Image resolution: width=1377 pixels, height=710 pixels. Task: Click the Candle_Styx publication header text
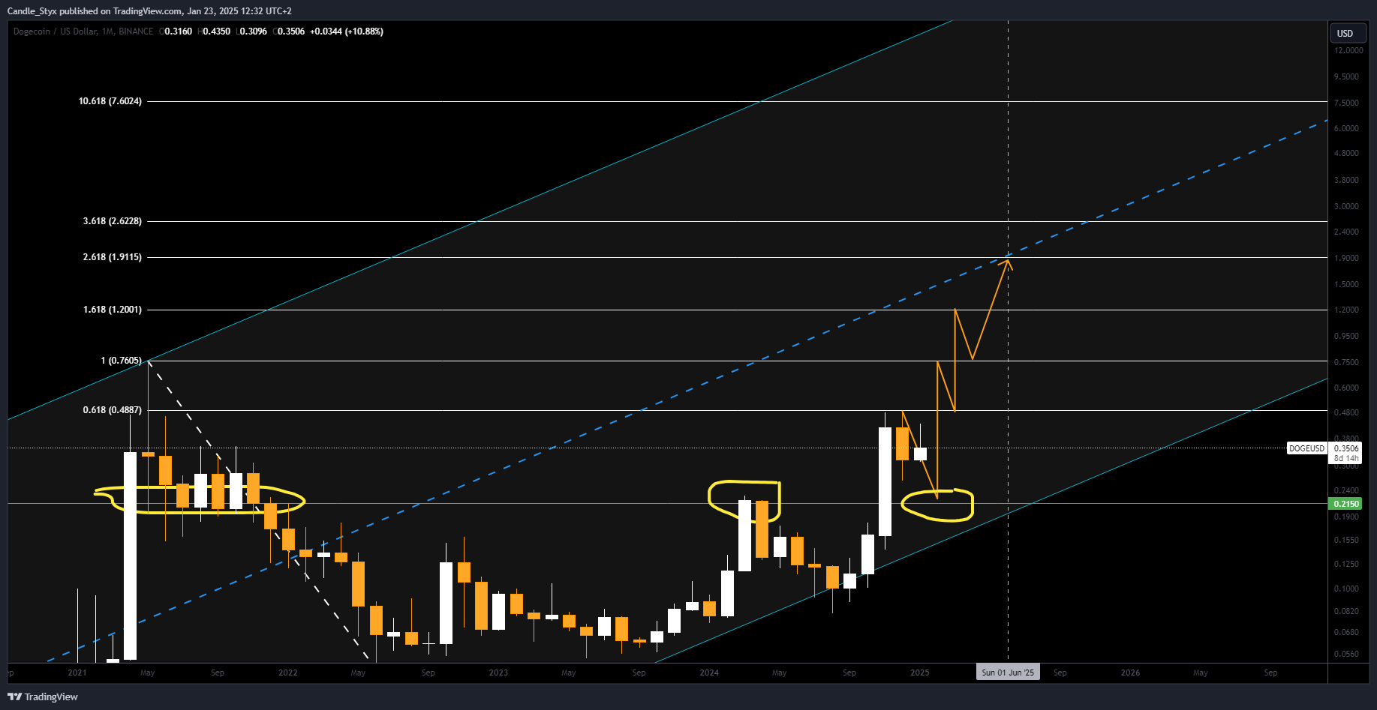coord(149,11)
